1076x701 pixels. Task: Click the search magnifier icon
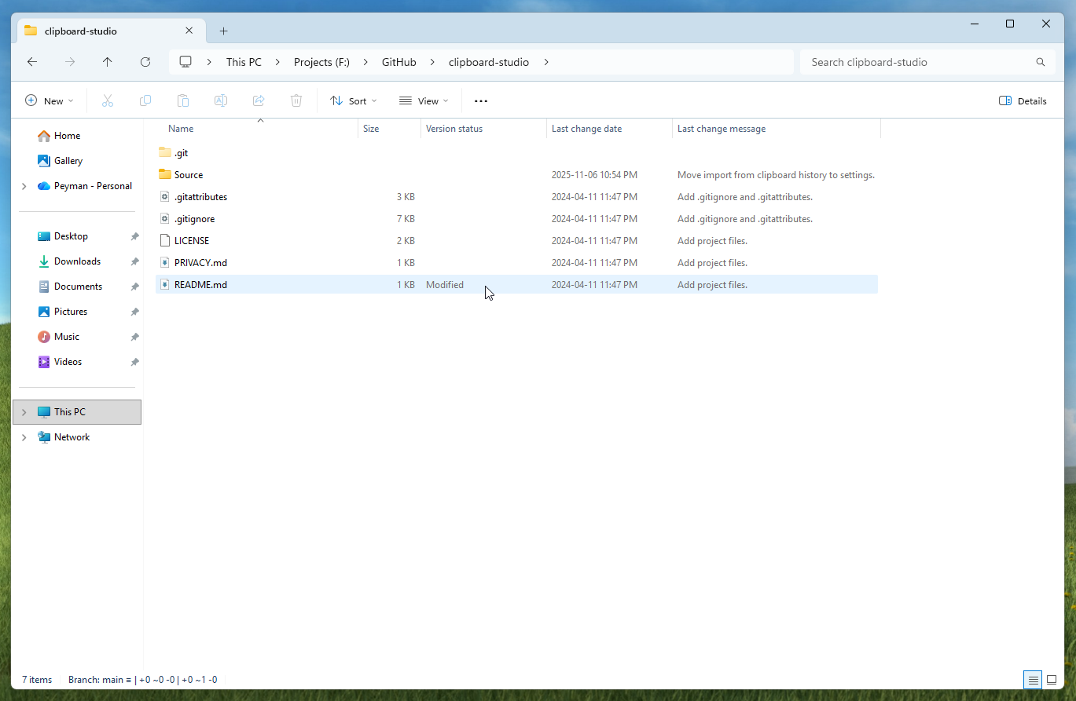pos(1041,62)
